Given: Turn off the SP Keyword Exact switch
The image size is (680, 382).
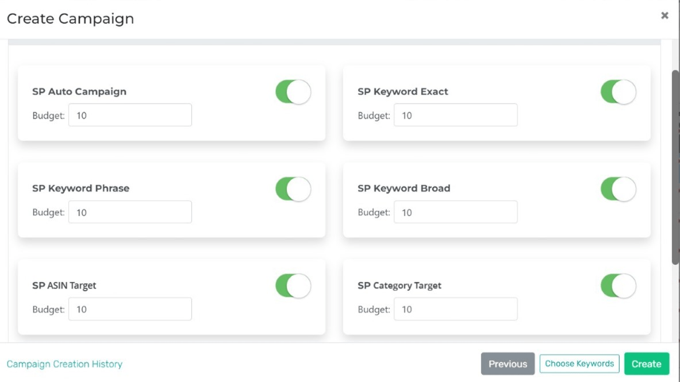Looking at the screenshot, I should tap(618, 92).
